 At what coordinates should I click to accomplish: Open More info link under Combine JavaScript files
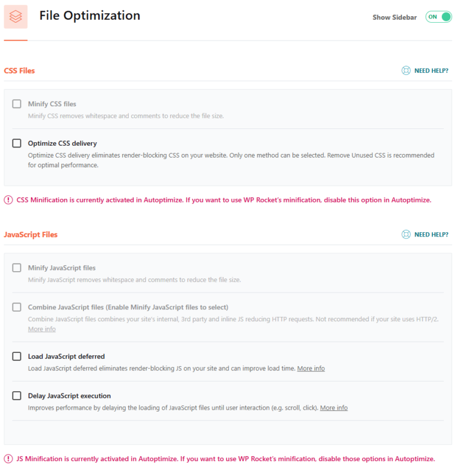tap(42, 329)
